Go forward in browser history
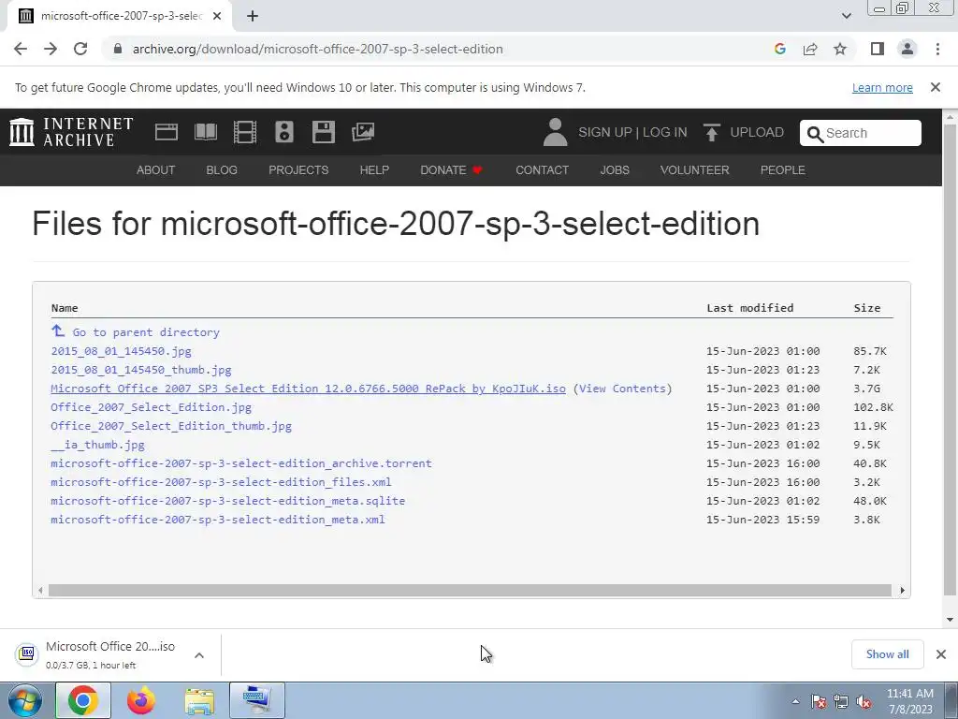 (x=51, y=49)
